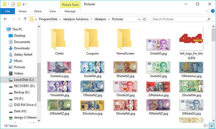216x129 pixels.
Task: Select Local Disk (C:) in navigation pane
Action: 24,80
